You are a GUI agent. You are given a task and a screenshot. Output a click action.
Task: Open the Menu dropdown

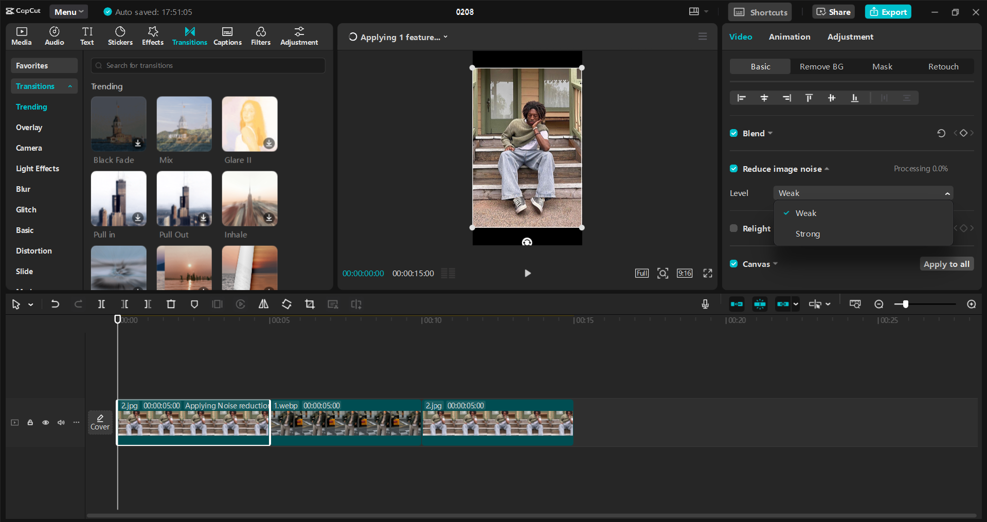(69, 12)
